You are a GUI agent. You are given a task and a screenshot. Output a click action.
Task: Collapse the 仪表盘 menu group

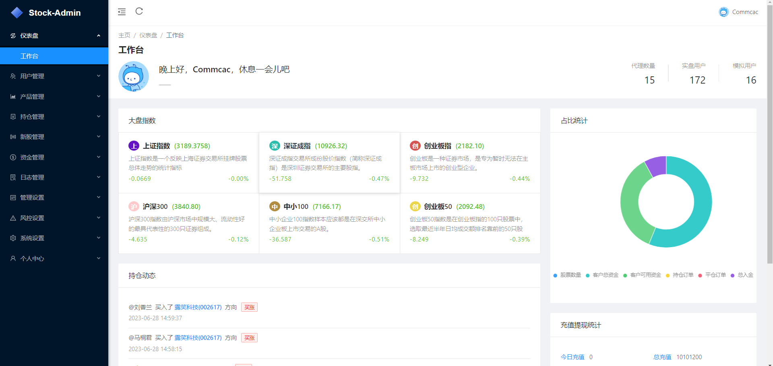point(54,36)
